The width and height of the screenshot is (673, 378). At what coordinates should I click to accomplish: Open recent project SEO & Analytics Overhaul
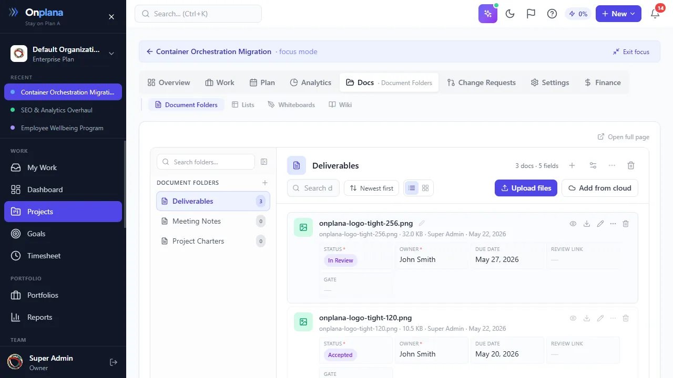point(63,110)
